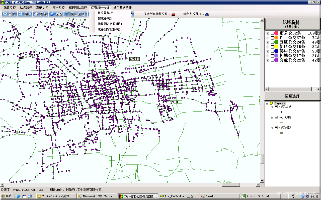Expand the 市公交52条 tree node
Viewport: 321px width, 200px height.
point(268,33)
